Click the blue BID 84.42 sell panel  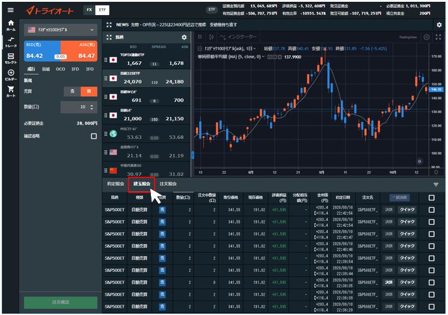click(x=42, y=52)
